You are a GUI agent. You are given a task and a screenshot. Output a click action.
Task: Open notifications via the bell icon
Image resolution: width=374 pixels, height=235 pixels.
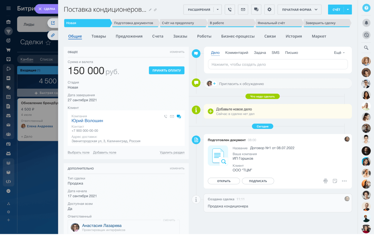coord(366,23)
